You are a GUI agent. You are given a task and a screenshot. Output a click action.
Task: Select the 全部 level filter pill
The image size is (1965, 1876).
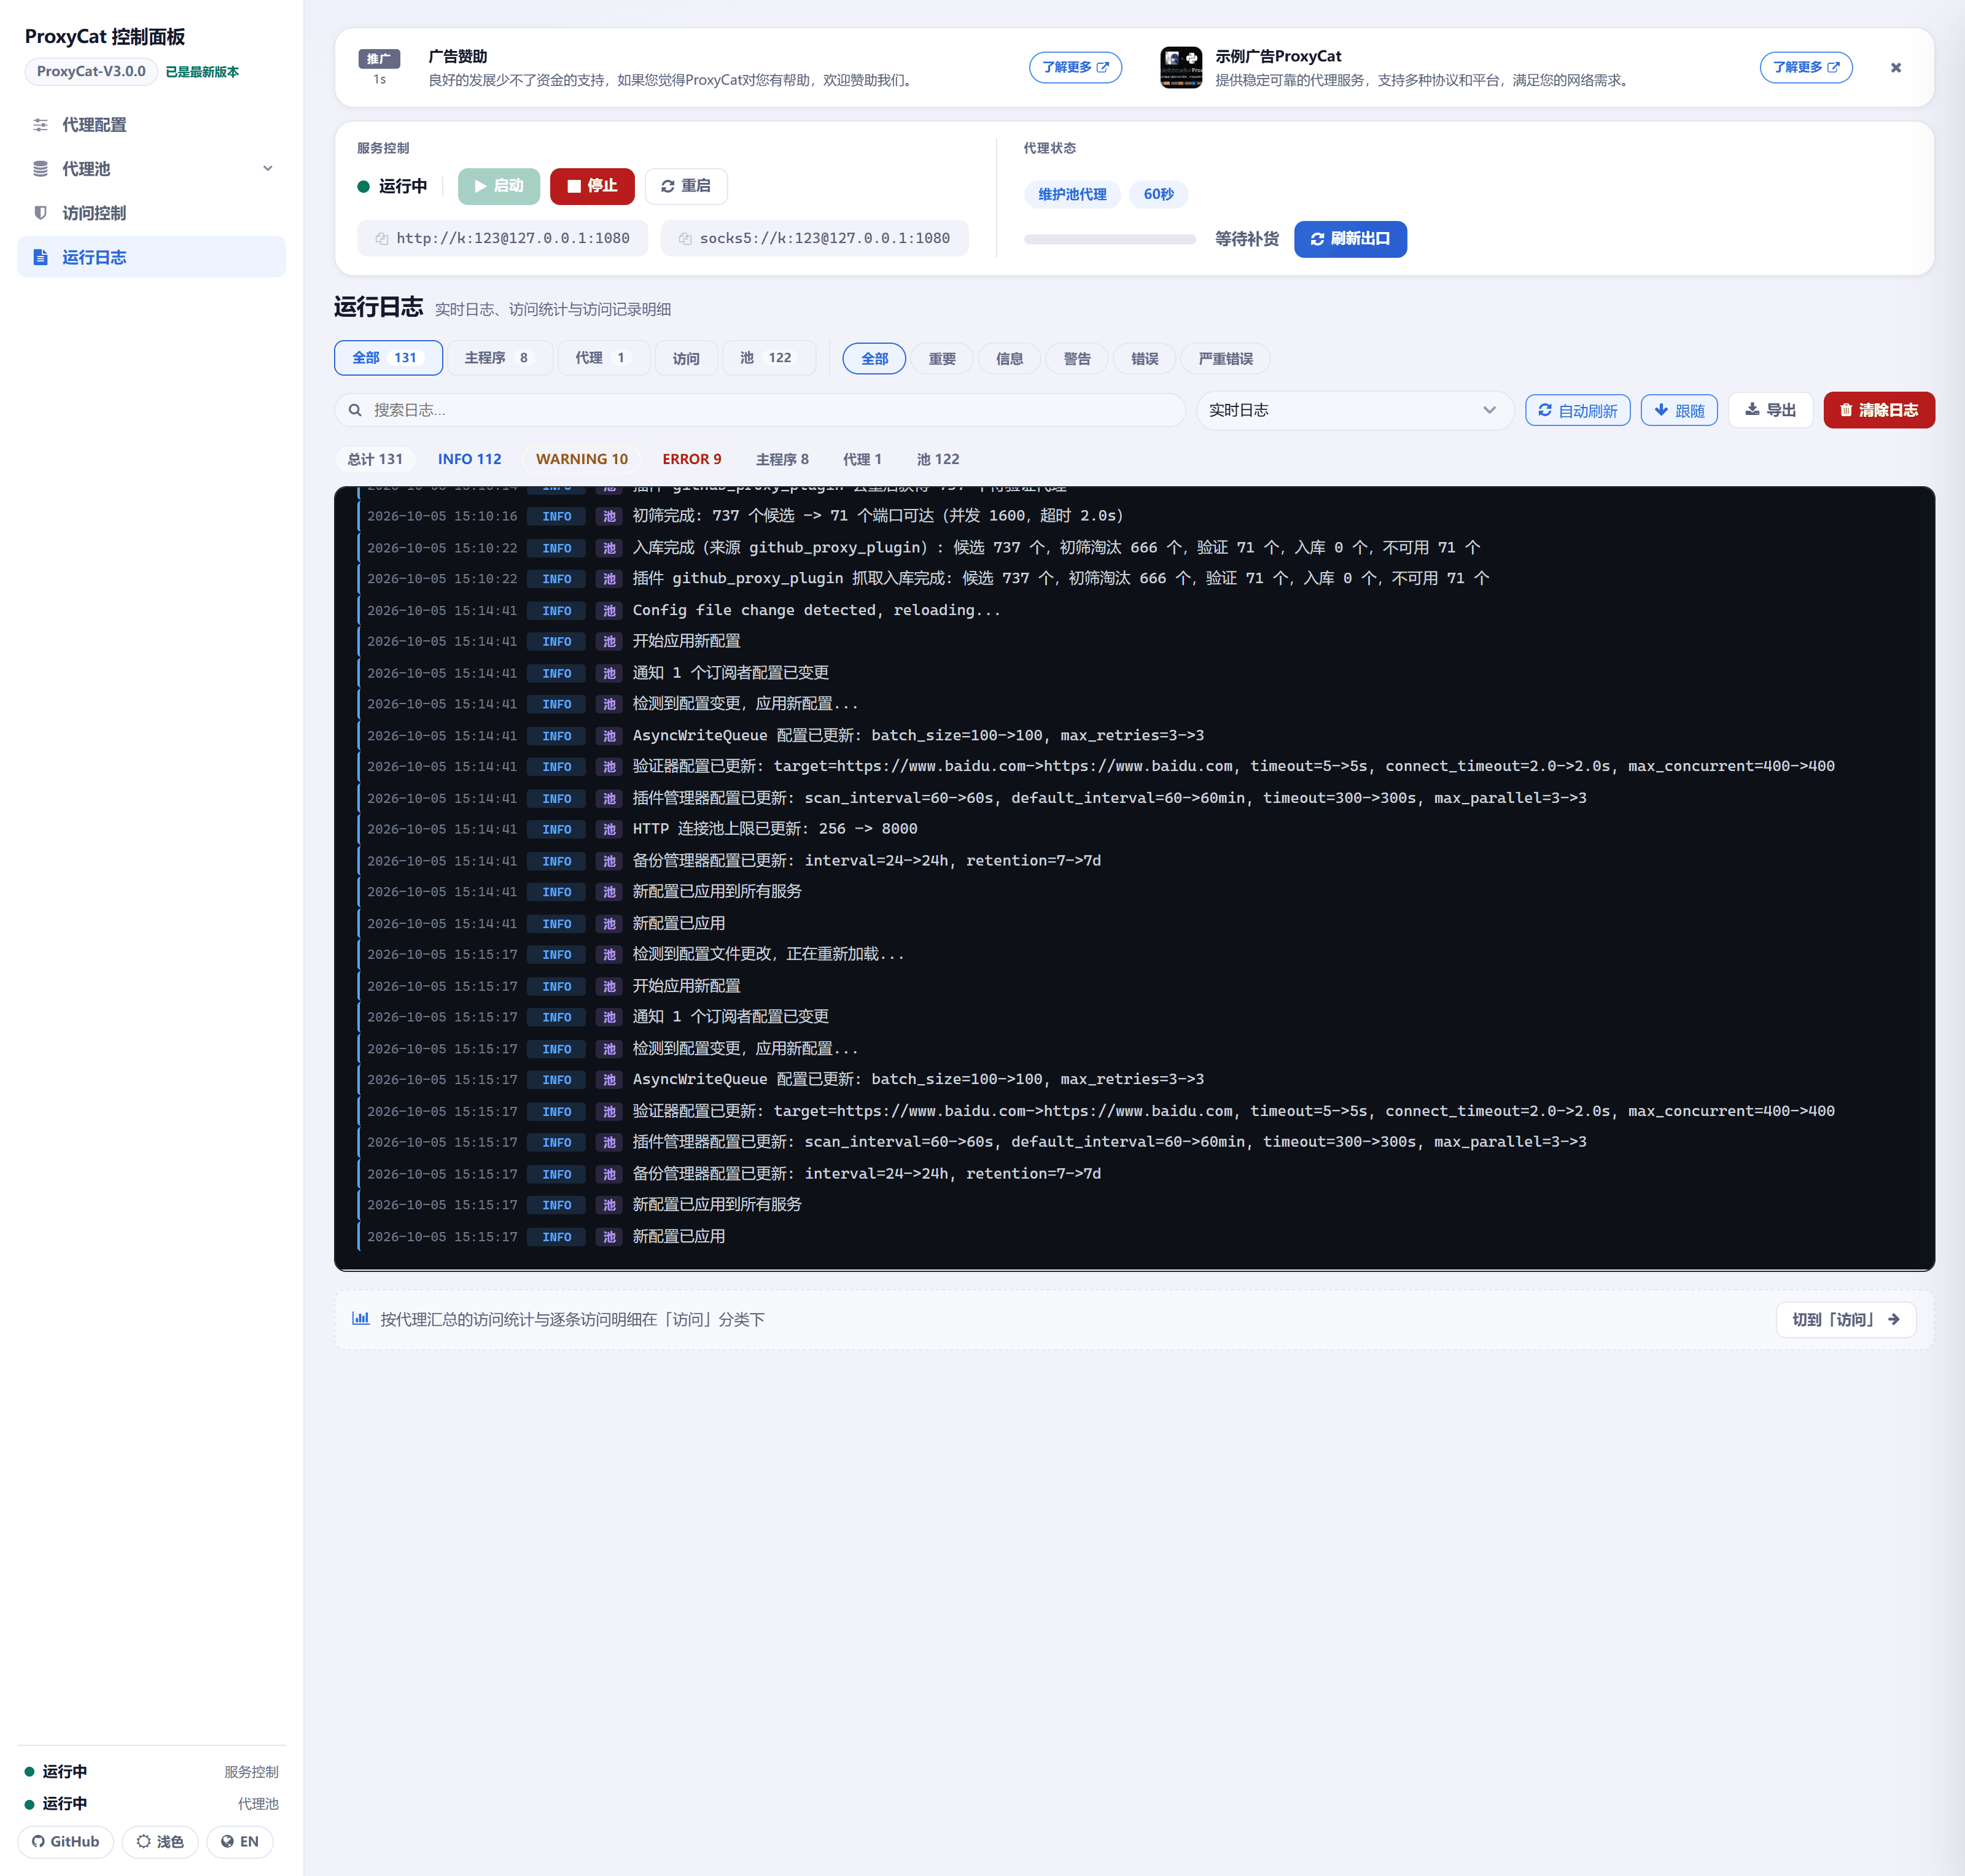click(x=873, y=359)
